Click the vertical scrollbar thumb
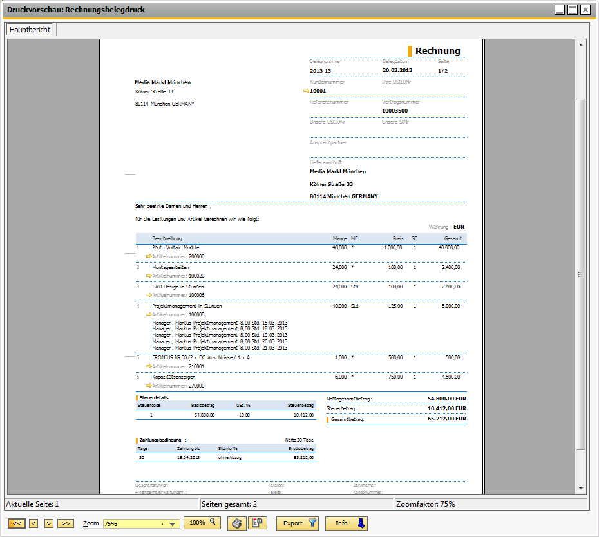The width and height of the screenshot is (599, 537). point(581,274)
